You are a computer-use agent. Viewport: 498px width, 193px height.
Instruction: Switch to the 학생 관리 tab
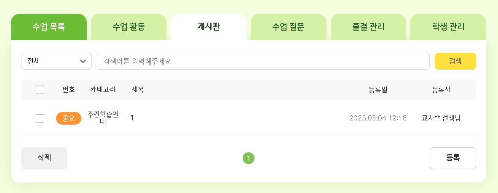coord(448,27)
